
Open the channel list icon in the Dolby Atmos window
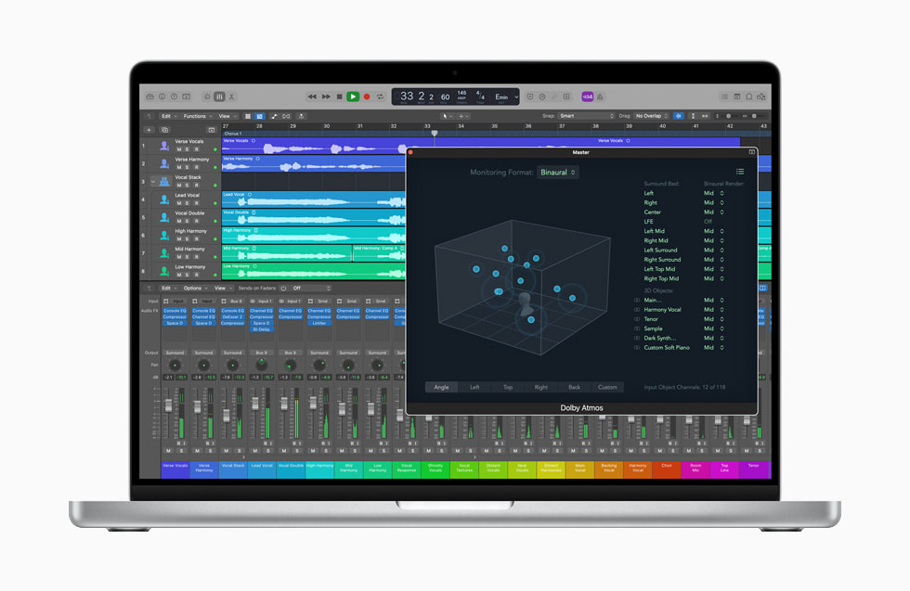pos(739,172)
